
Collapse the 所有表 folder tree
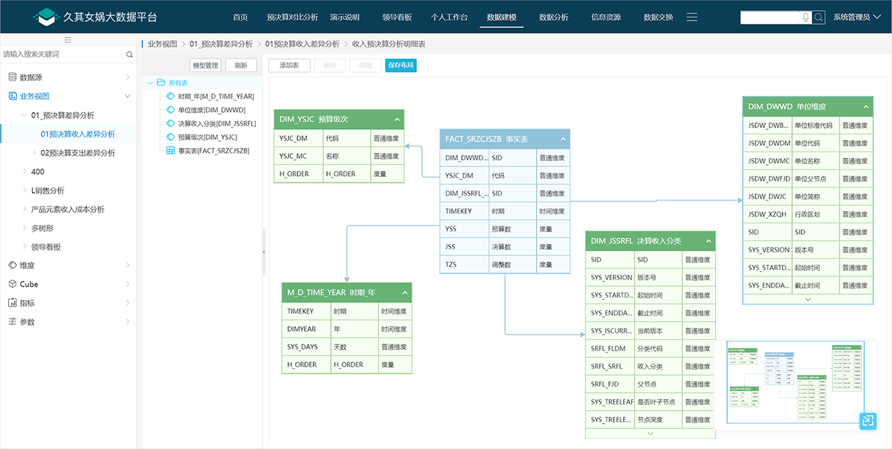150,83
